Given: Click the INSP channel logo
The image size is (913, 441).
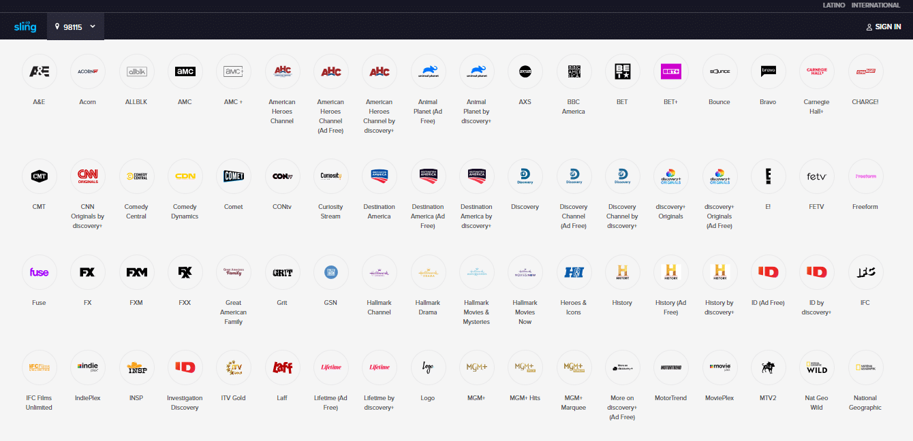Looking at the screenshot, I should (136, 367).
